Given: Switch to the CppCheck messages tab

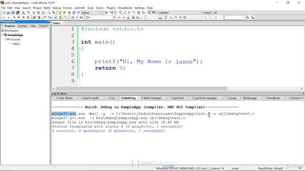Looking at the screenshot, I should coord(205,98).
